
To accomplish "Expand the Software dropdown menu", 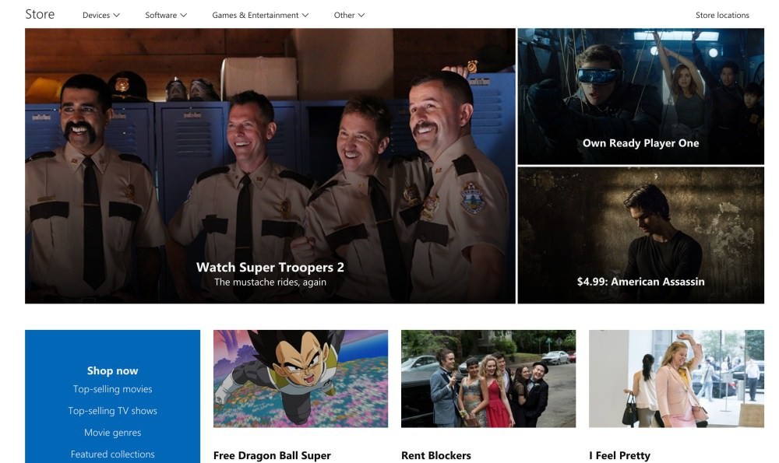I will [x=165, y=15].
